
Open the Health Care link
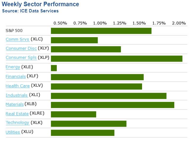[17, 86]
